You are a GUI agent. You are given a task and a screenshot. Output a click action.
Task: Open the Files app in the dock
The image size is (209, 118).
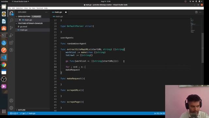[4, 7]
